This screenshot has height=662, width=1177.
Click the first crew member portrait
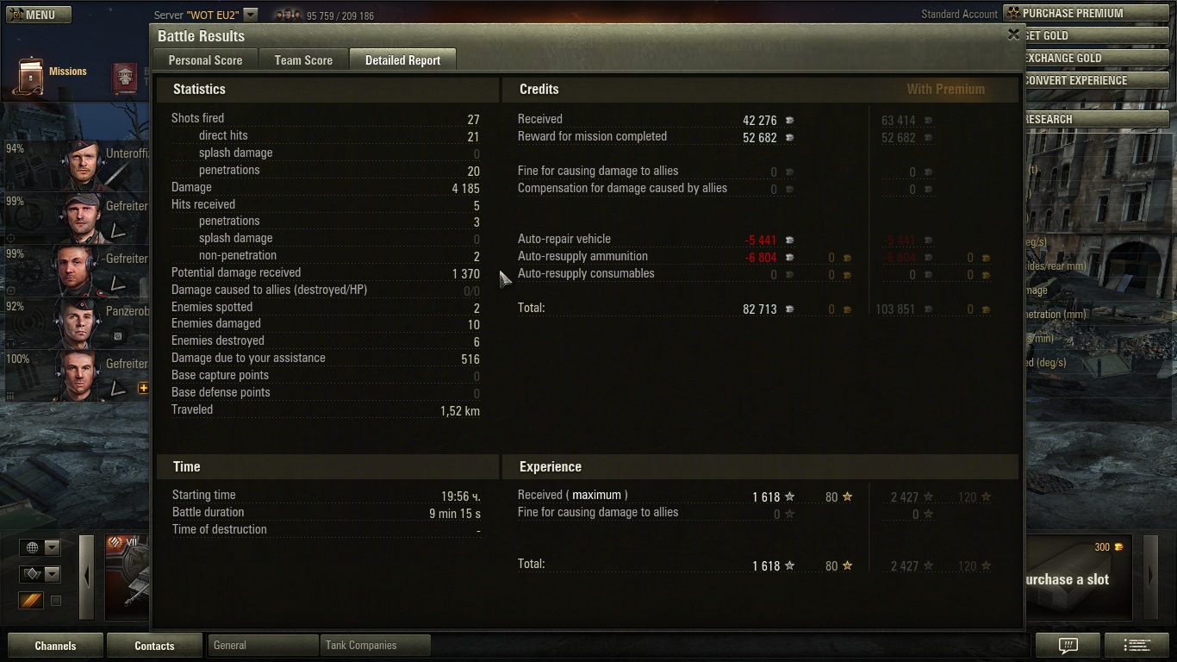coord(84,165)
